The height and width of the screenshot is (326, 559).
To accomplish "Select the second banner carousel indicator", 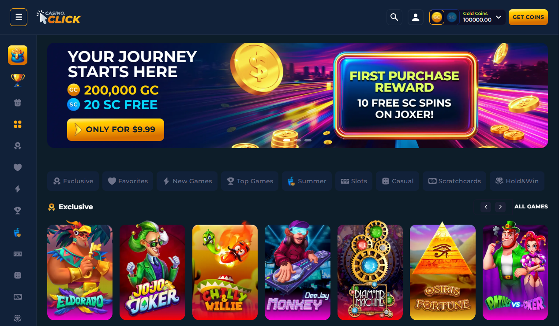I will click(298, 140).
